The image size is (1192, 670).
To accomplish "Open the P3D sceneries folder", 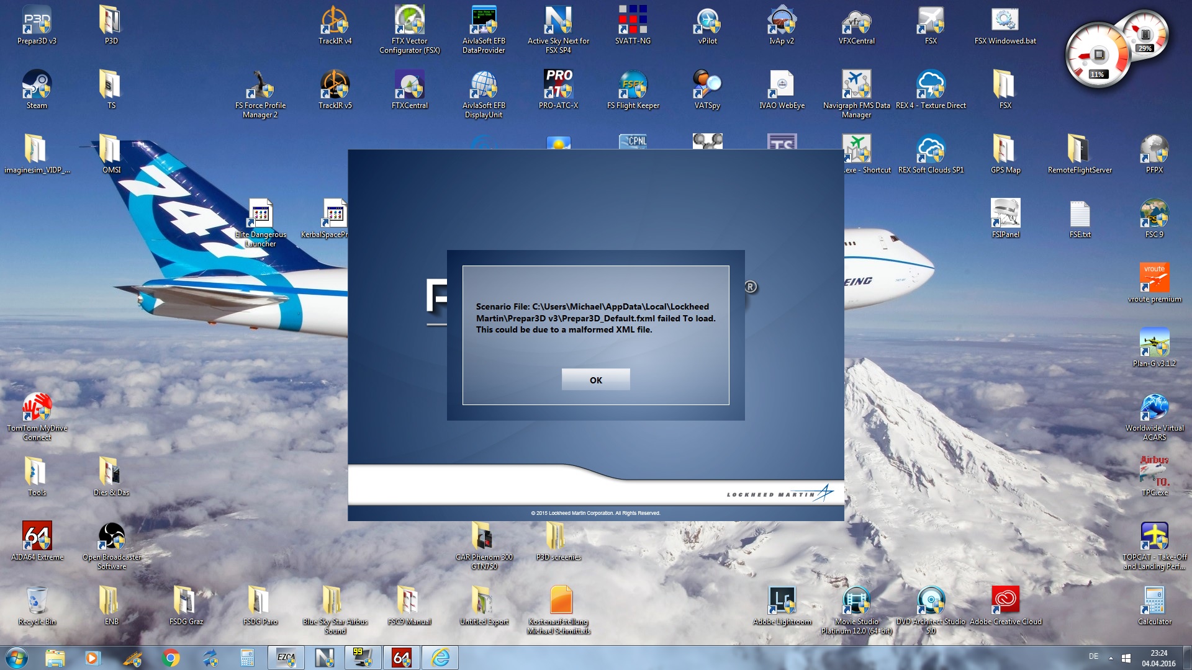I will tap(558, 541).
